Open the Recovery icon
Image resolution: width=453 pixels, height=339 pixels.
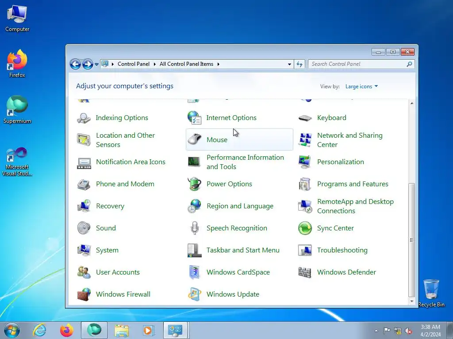84,206
